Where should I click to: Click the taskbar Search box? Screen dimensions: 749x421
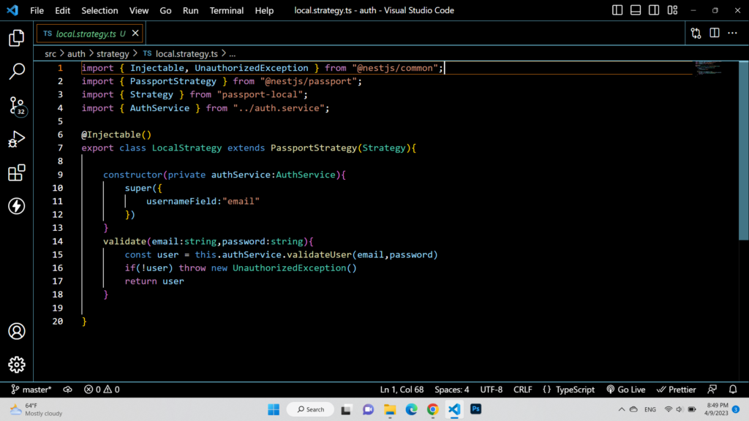[x=310, y=409]
